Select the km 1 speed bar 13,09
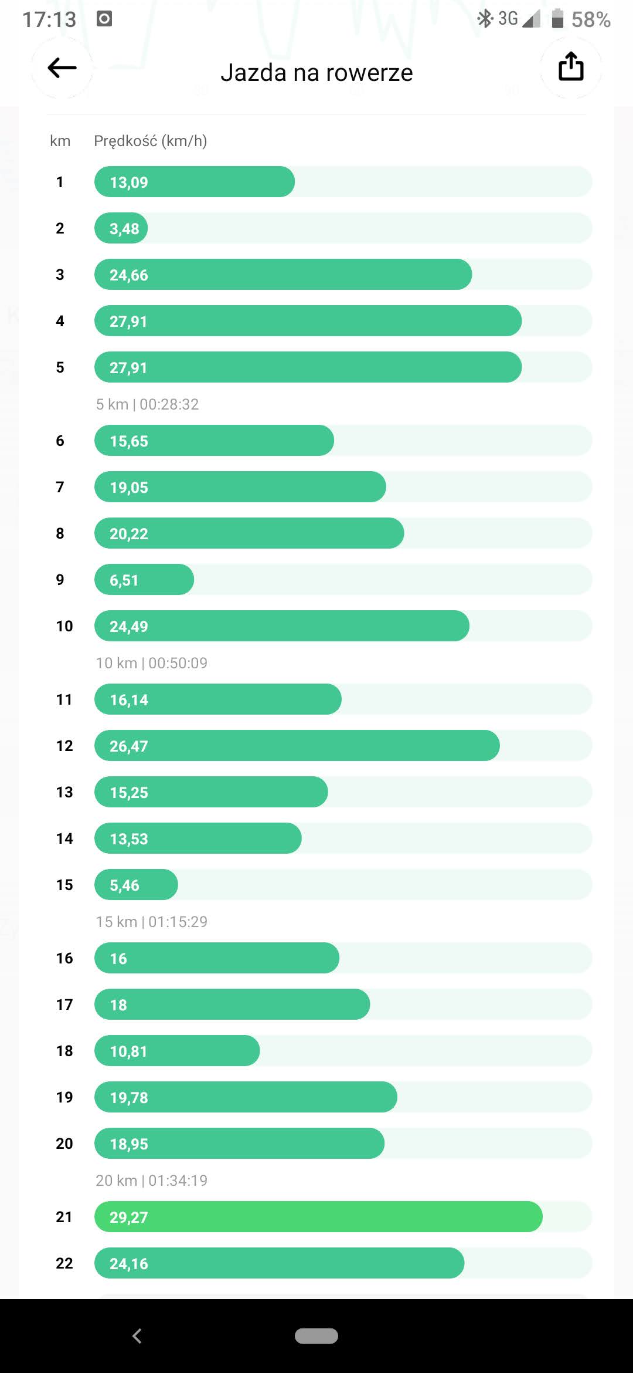 [x=195, y=182]
